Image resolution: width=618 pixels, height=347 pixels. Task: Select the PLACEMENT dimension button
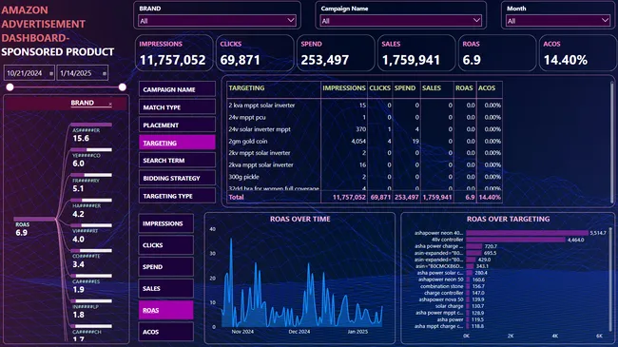(178, 125)
